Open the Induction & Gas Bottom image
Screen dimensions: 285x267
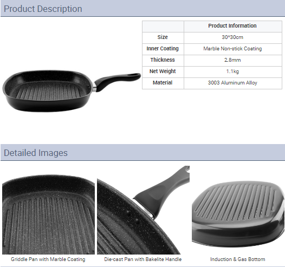(x=238, y=214)
